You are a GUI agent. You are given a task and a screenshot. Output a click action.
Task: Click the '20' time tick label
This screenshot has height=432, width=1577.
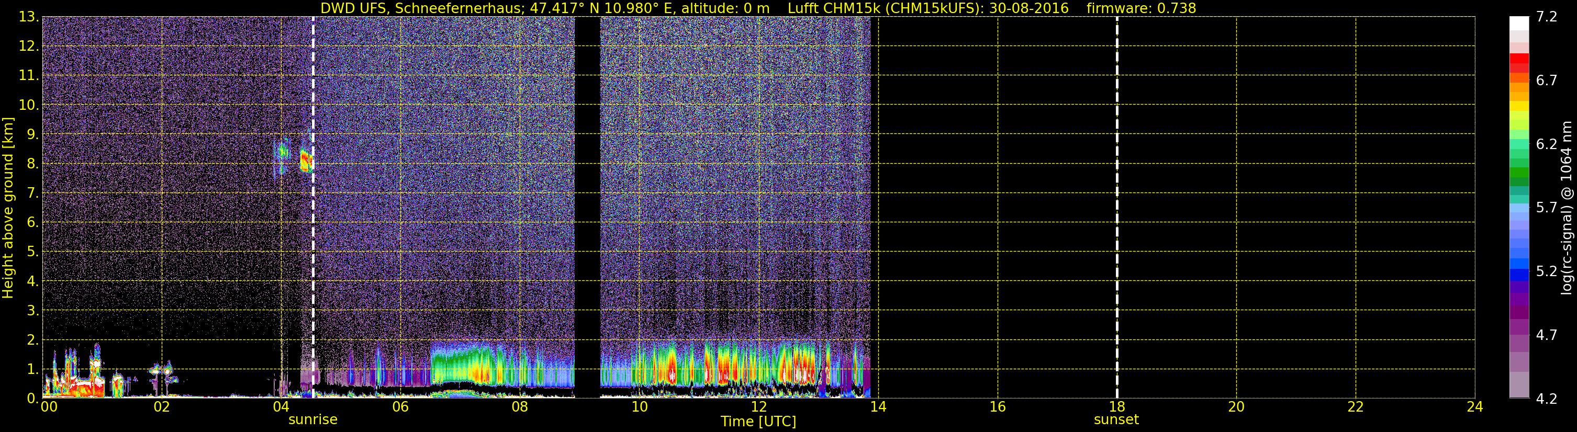[x=1236, y=407]
